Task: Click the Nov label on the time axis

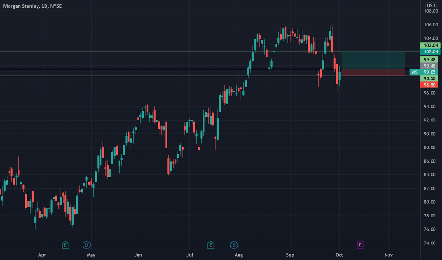Action: [388, 255]
